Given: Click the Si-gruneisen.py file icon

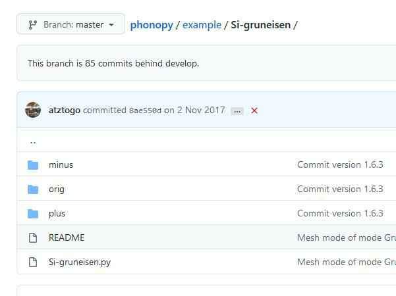Looking at the screenshot, I should 33,262.
